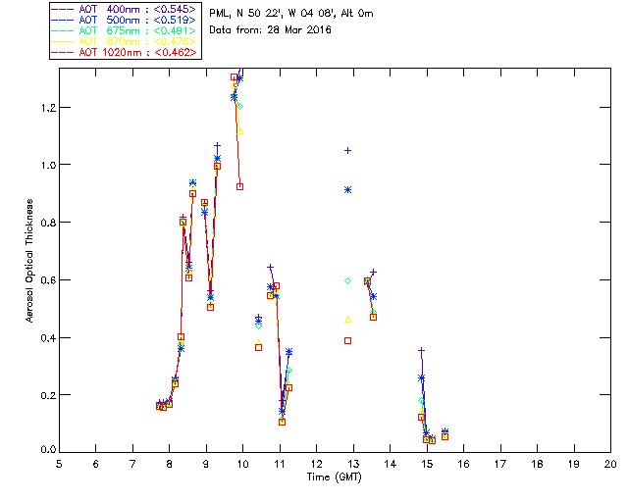628x502 pixels.
Task: Click the purple plus marker near 0.35 before 15:00
Action: (421, 350)
